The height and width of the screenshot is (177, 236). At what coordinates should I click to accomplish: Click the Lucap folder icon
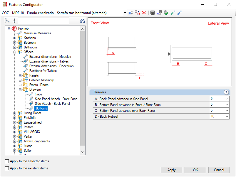[20, 146]
